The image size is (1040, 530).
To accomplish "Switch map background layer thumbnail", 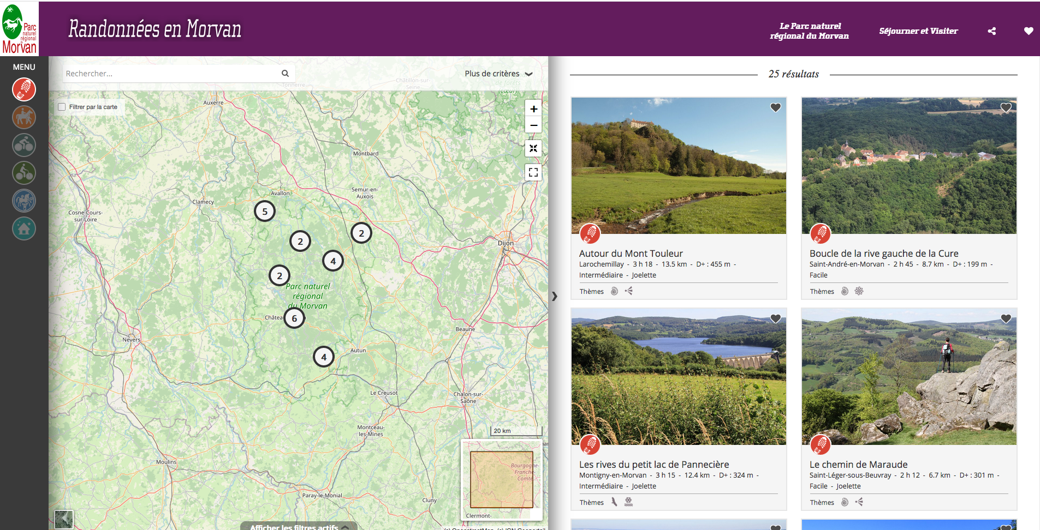I will tap(64, 519).
